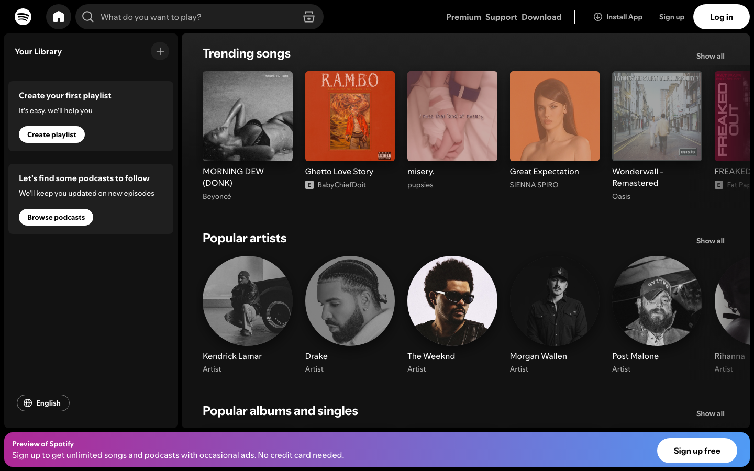Click the Great Expectation title

pyautogui.click(x=545, y=171)
